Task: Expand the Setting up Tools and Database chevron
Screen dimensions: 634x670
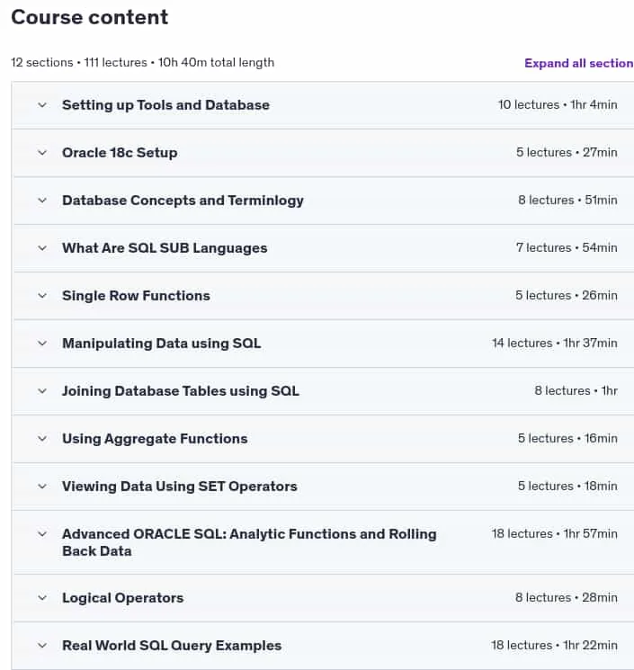Action: pos(42,105)
